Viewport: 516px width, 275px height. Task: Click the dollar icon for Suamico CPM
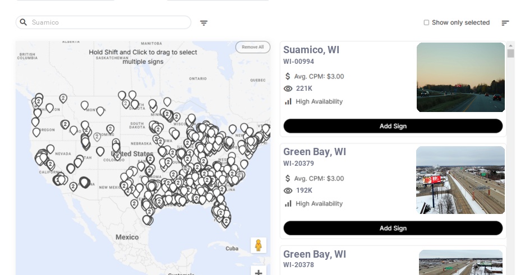[288, 76]
